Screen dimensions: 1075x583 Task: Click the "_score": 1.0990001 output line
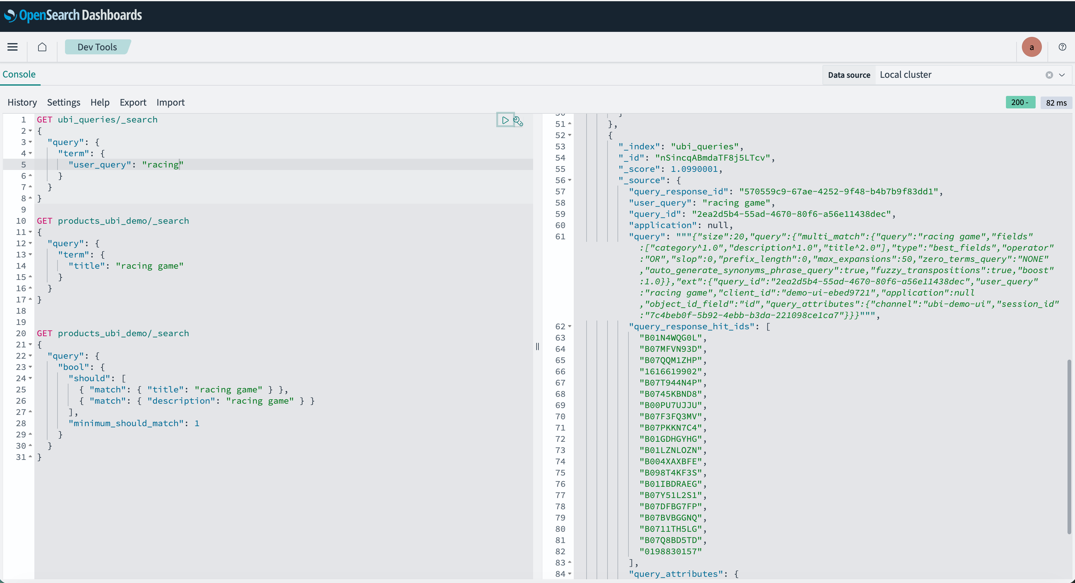(x=670, y=169)
